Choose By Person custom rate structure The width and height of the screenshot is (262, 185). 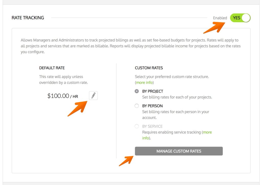click(x=137, y=106)
